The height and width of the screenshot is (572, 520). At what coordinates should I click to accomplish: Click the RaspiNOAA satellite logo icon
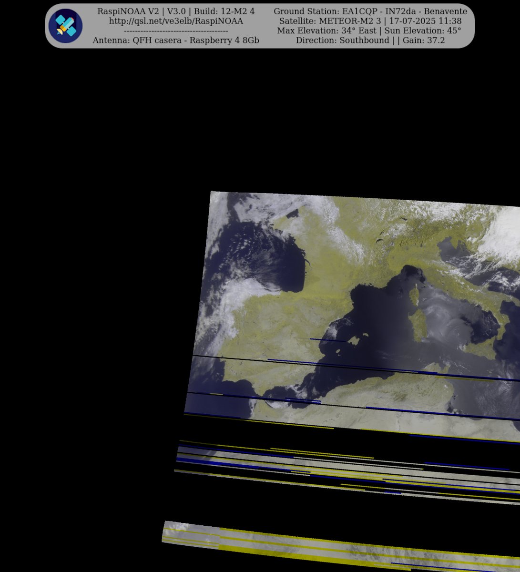point(65,25)
